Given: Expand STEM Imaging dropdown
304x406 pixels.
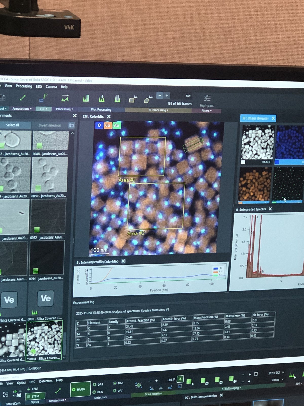Looking at the screenshot, I should [x=232, y=388].
